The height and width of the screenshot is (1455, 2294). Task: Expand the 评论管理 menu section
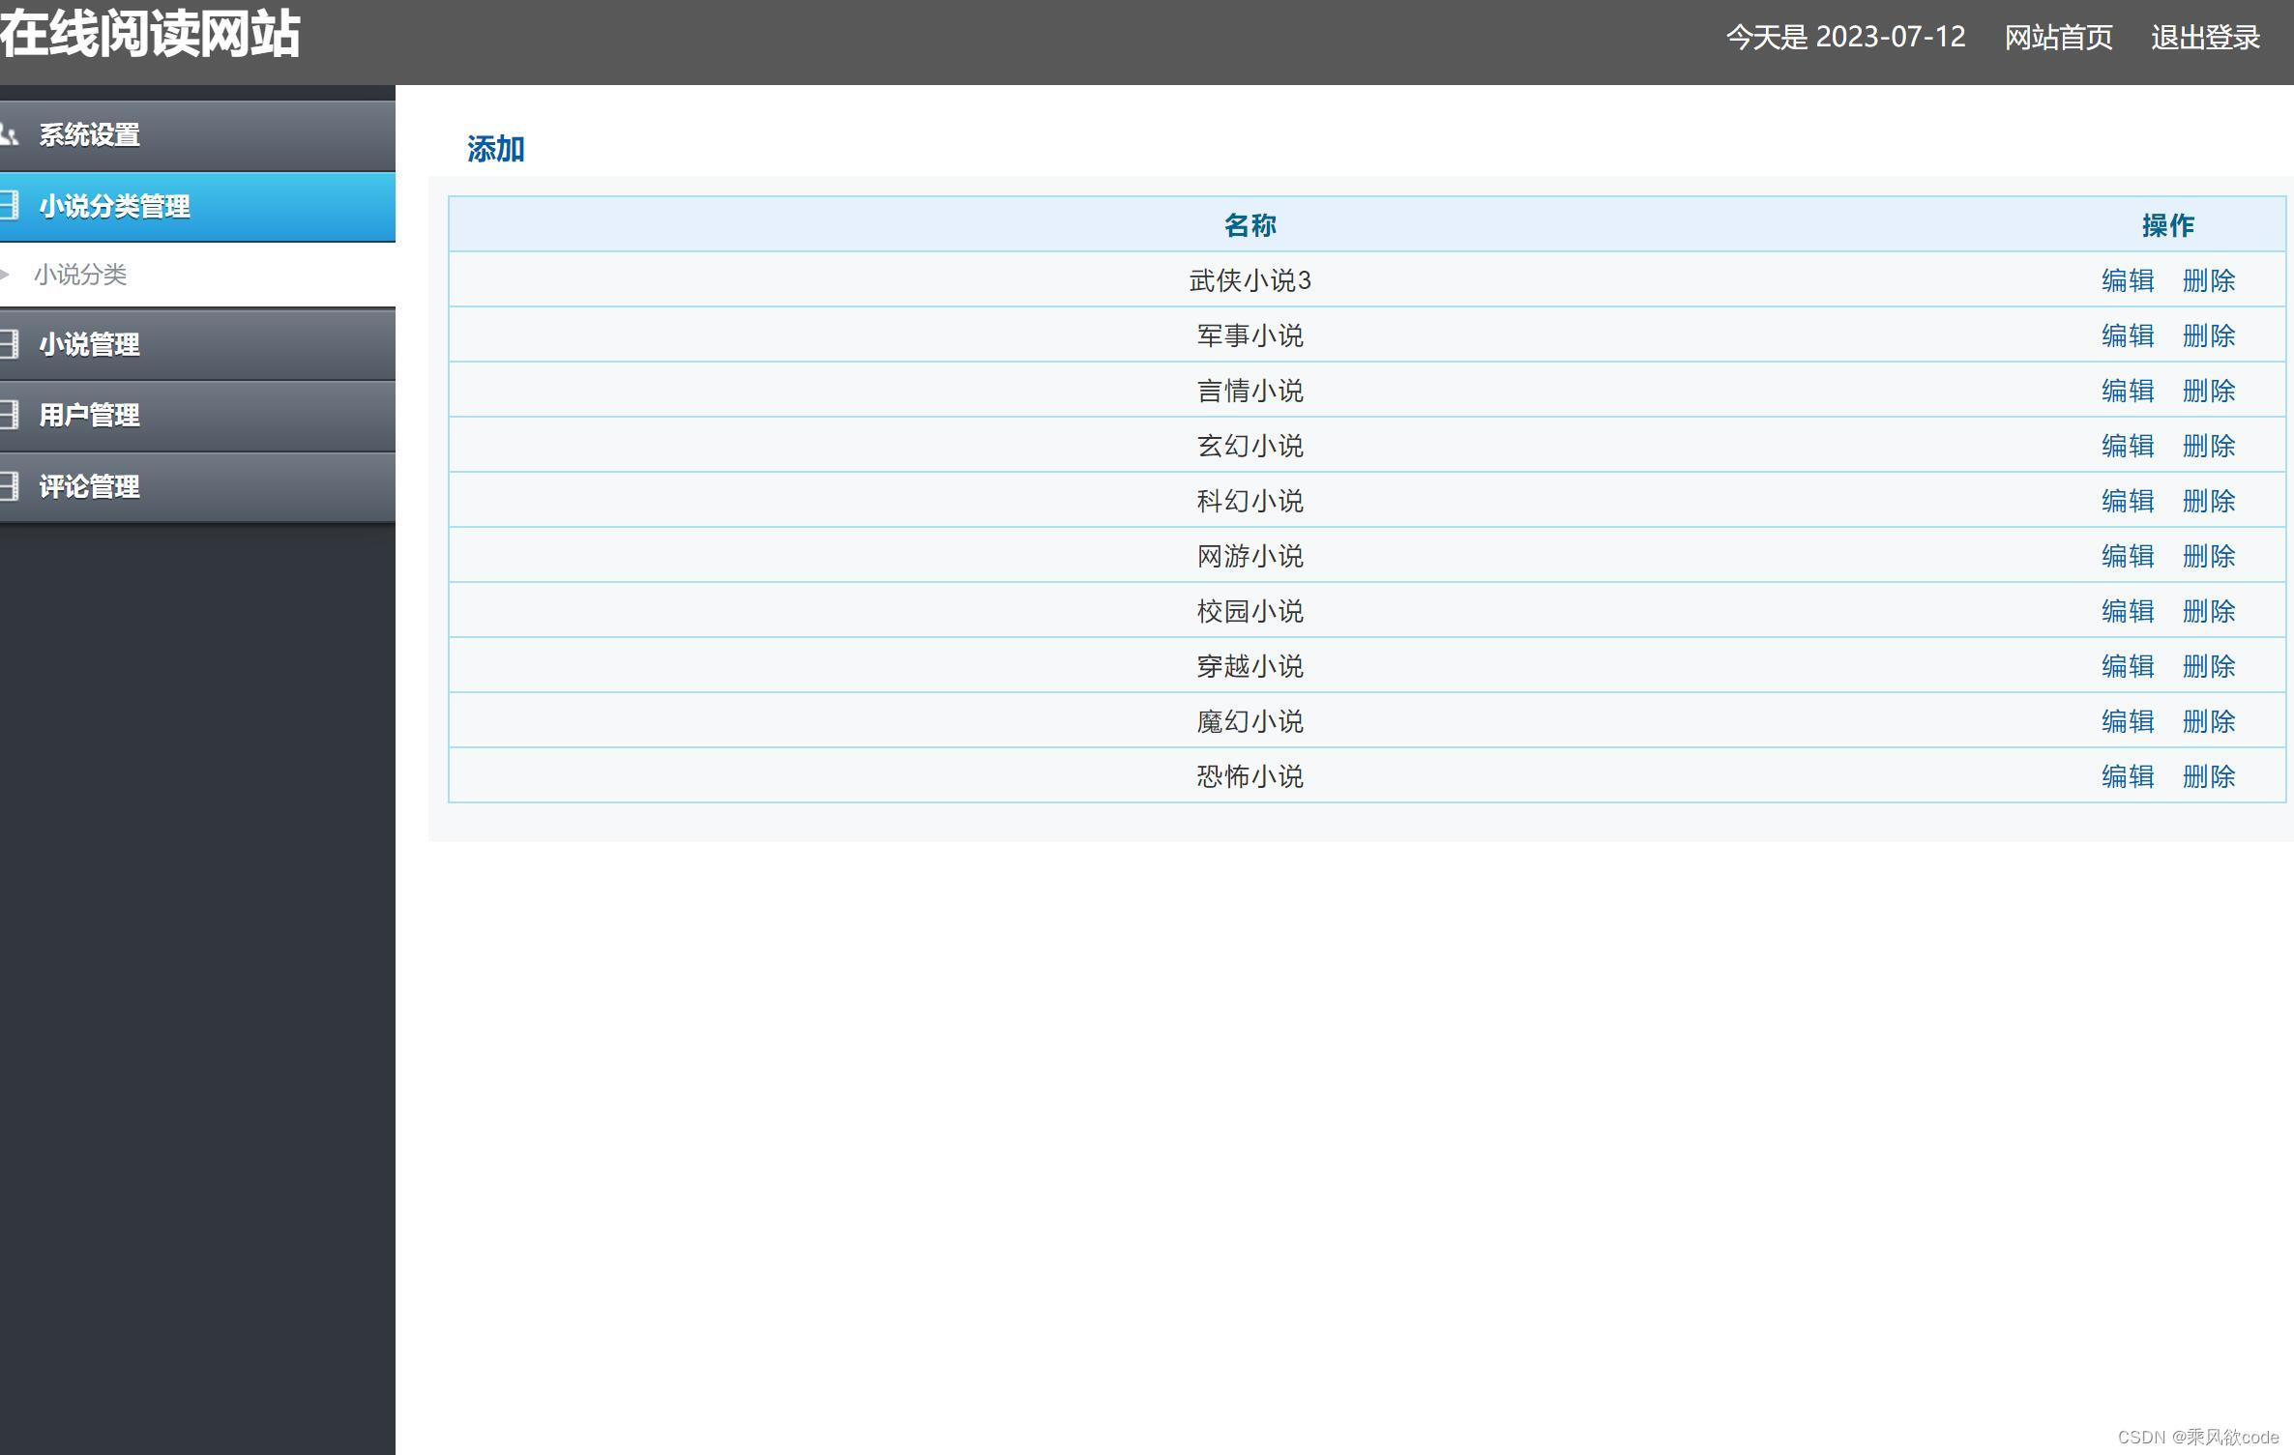[89, 486]
